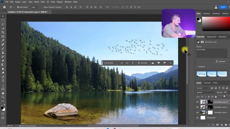230x129 pixels.
Task: Select the Move tool in the toolbox
Action: tap(3, 16)
